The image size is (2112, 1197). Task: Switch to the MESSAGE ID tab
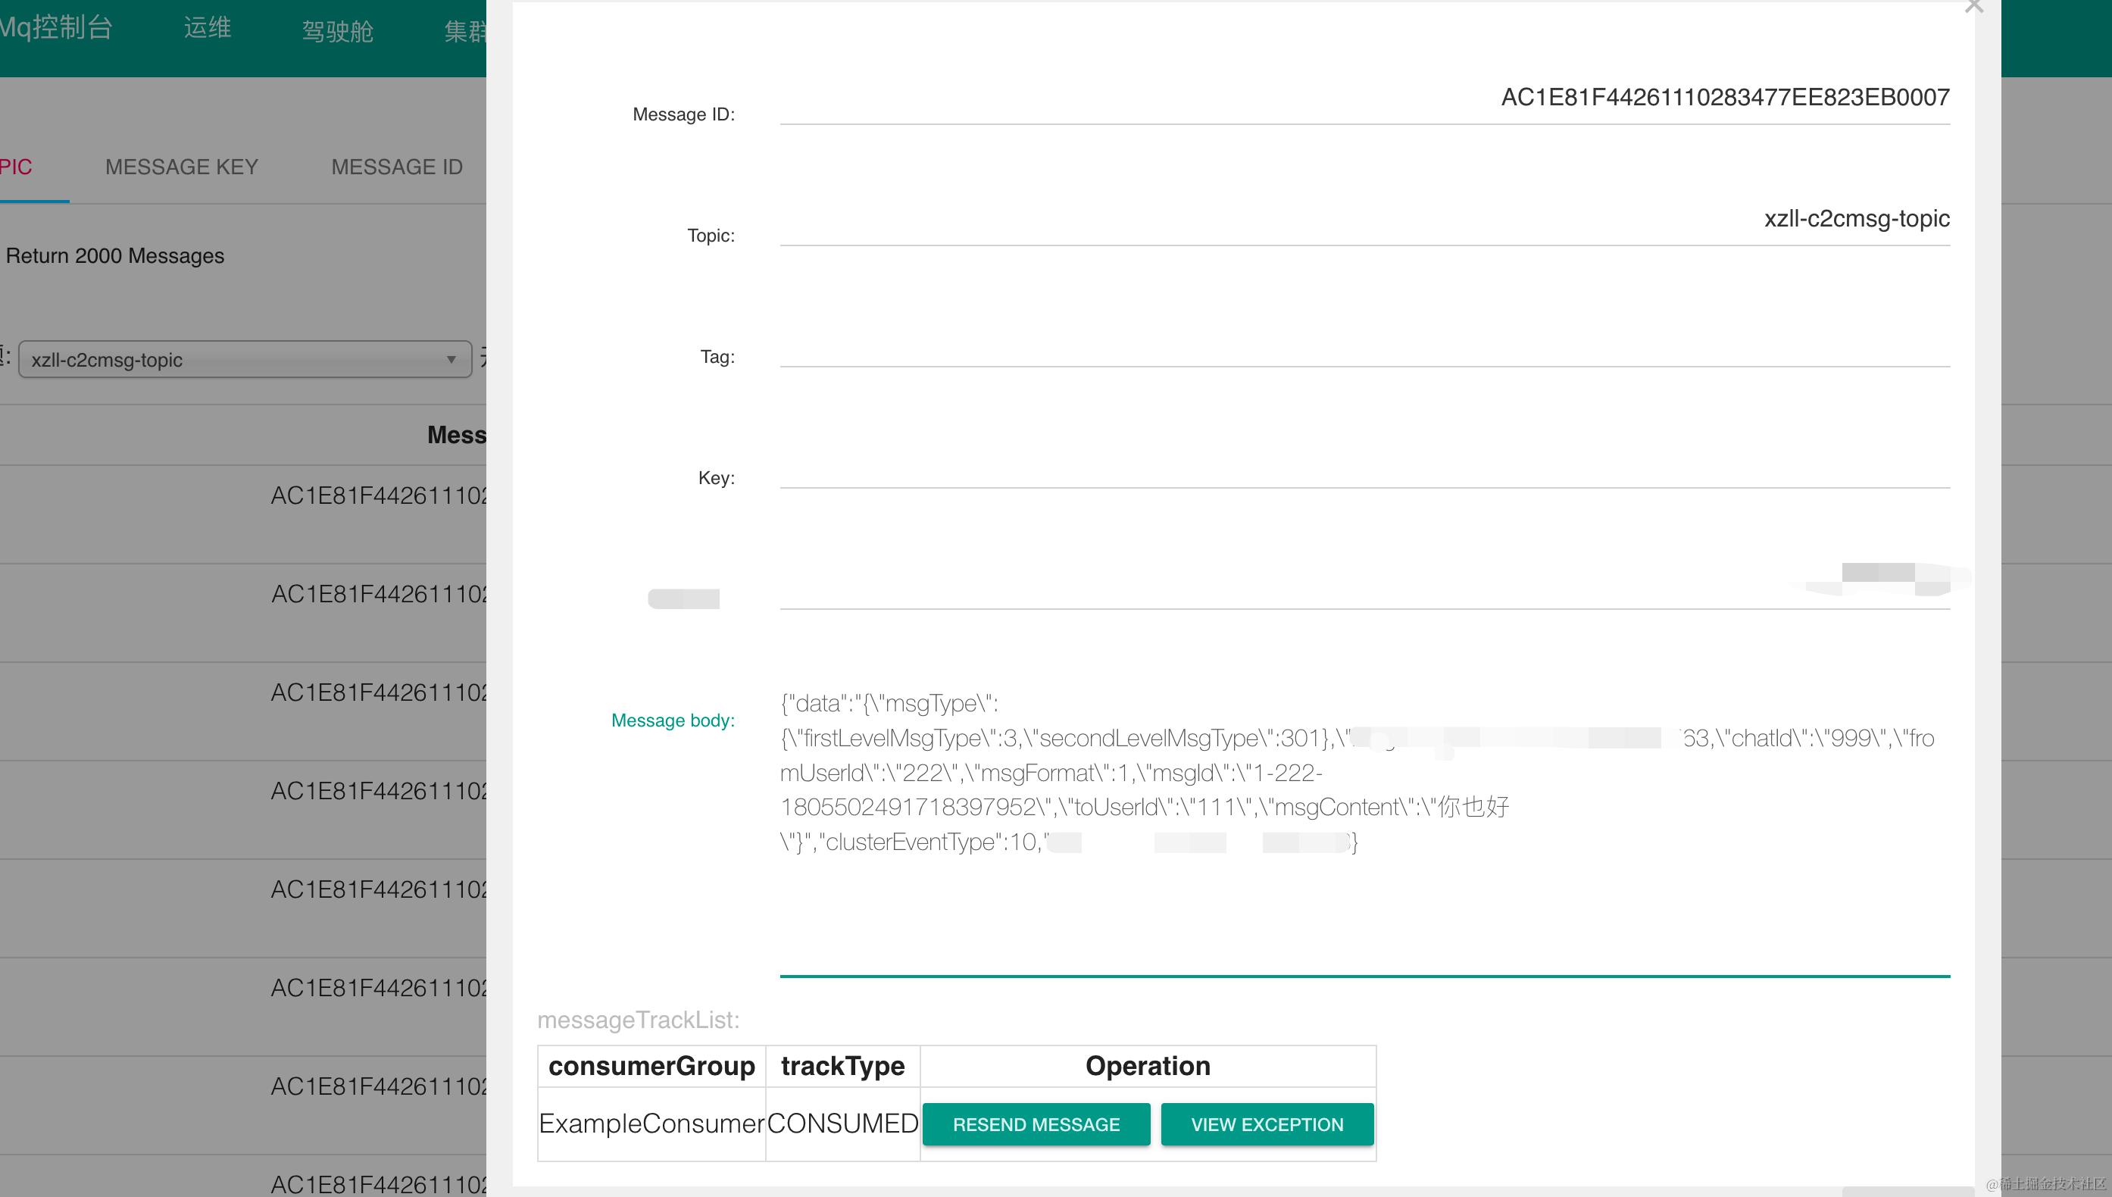click(397, 167)
